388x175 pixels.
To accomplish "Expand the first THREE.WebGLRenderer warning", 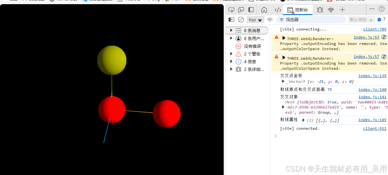I will click(284, 38).
